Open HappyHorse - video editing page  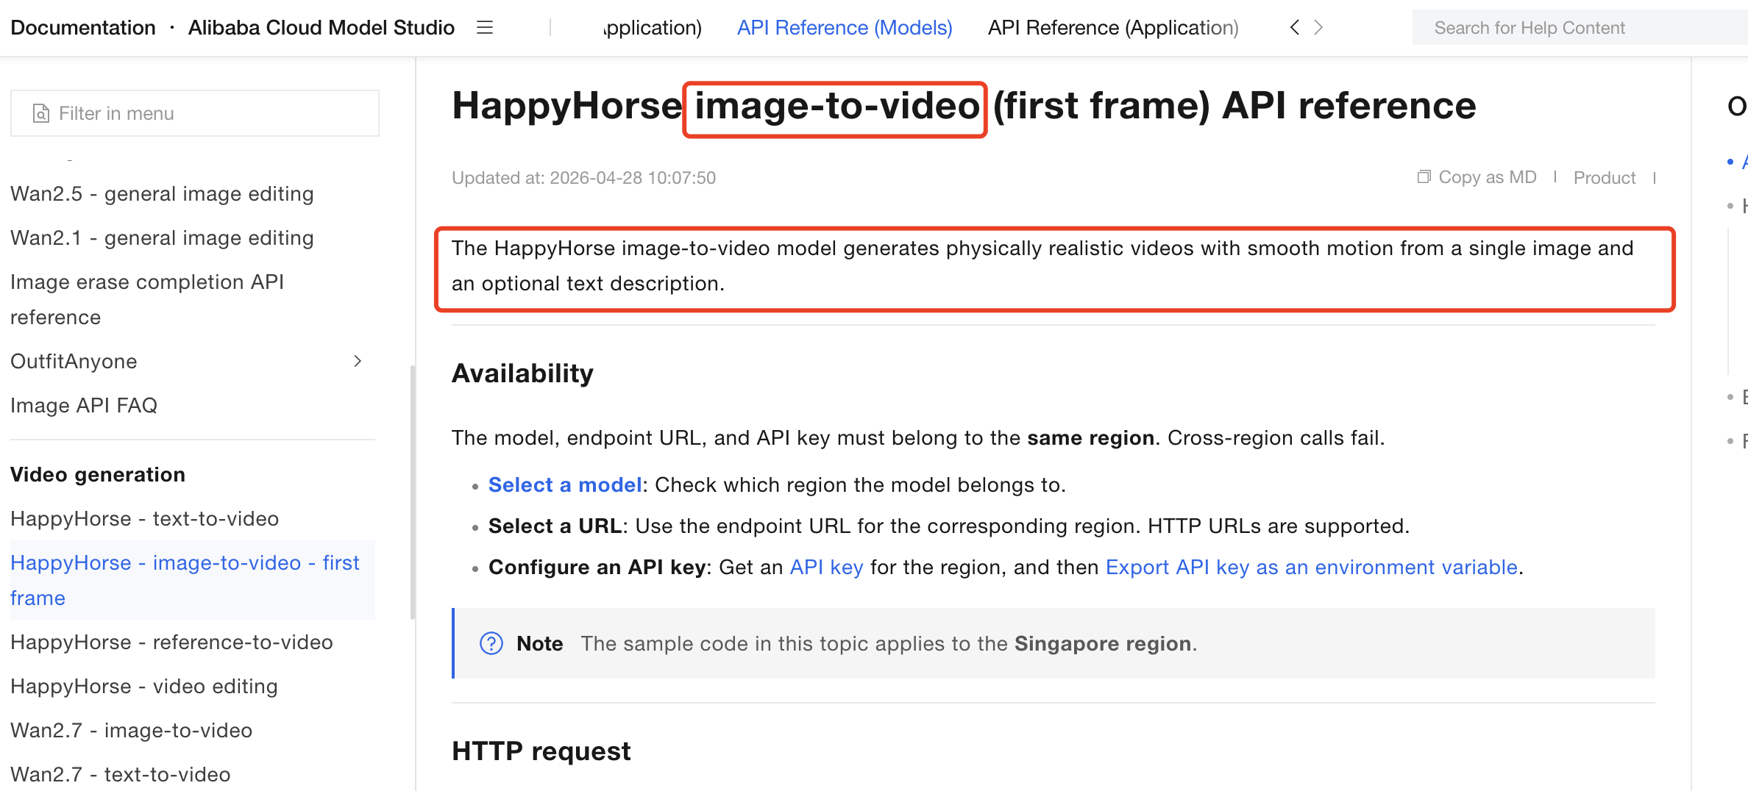tap(144, 687)
